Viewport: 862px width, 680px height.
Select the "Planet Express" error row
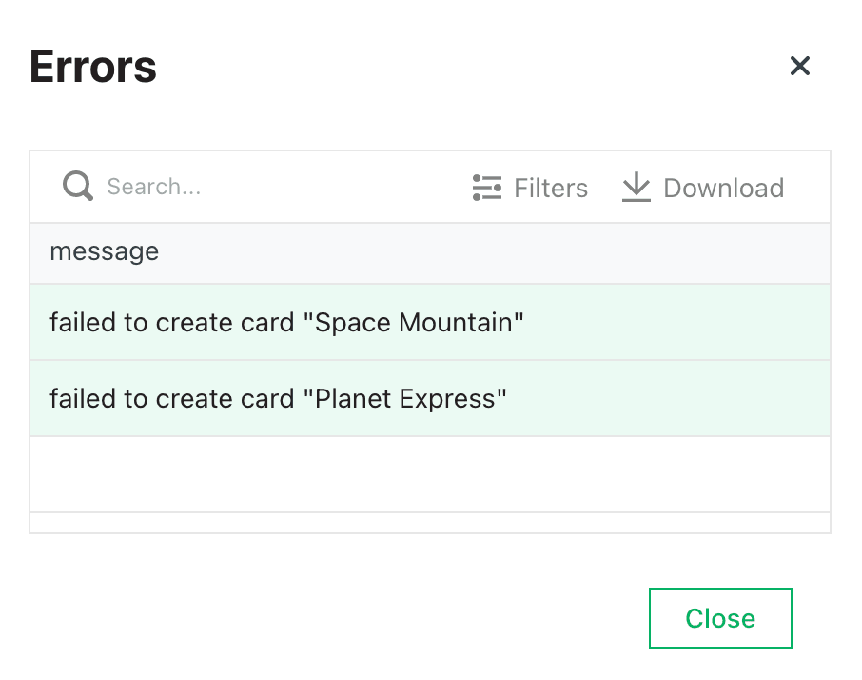click(430, 398)
